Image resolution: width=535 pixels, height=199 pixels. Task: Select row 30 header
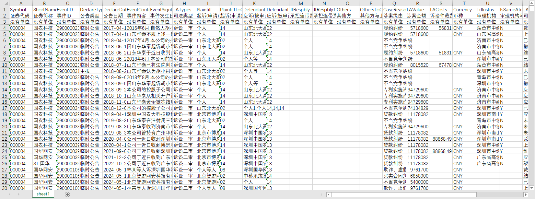(5, 188)
